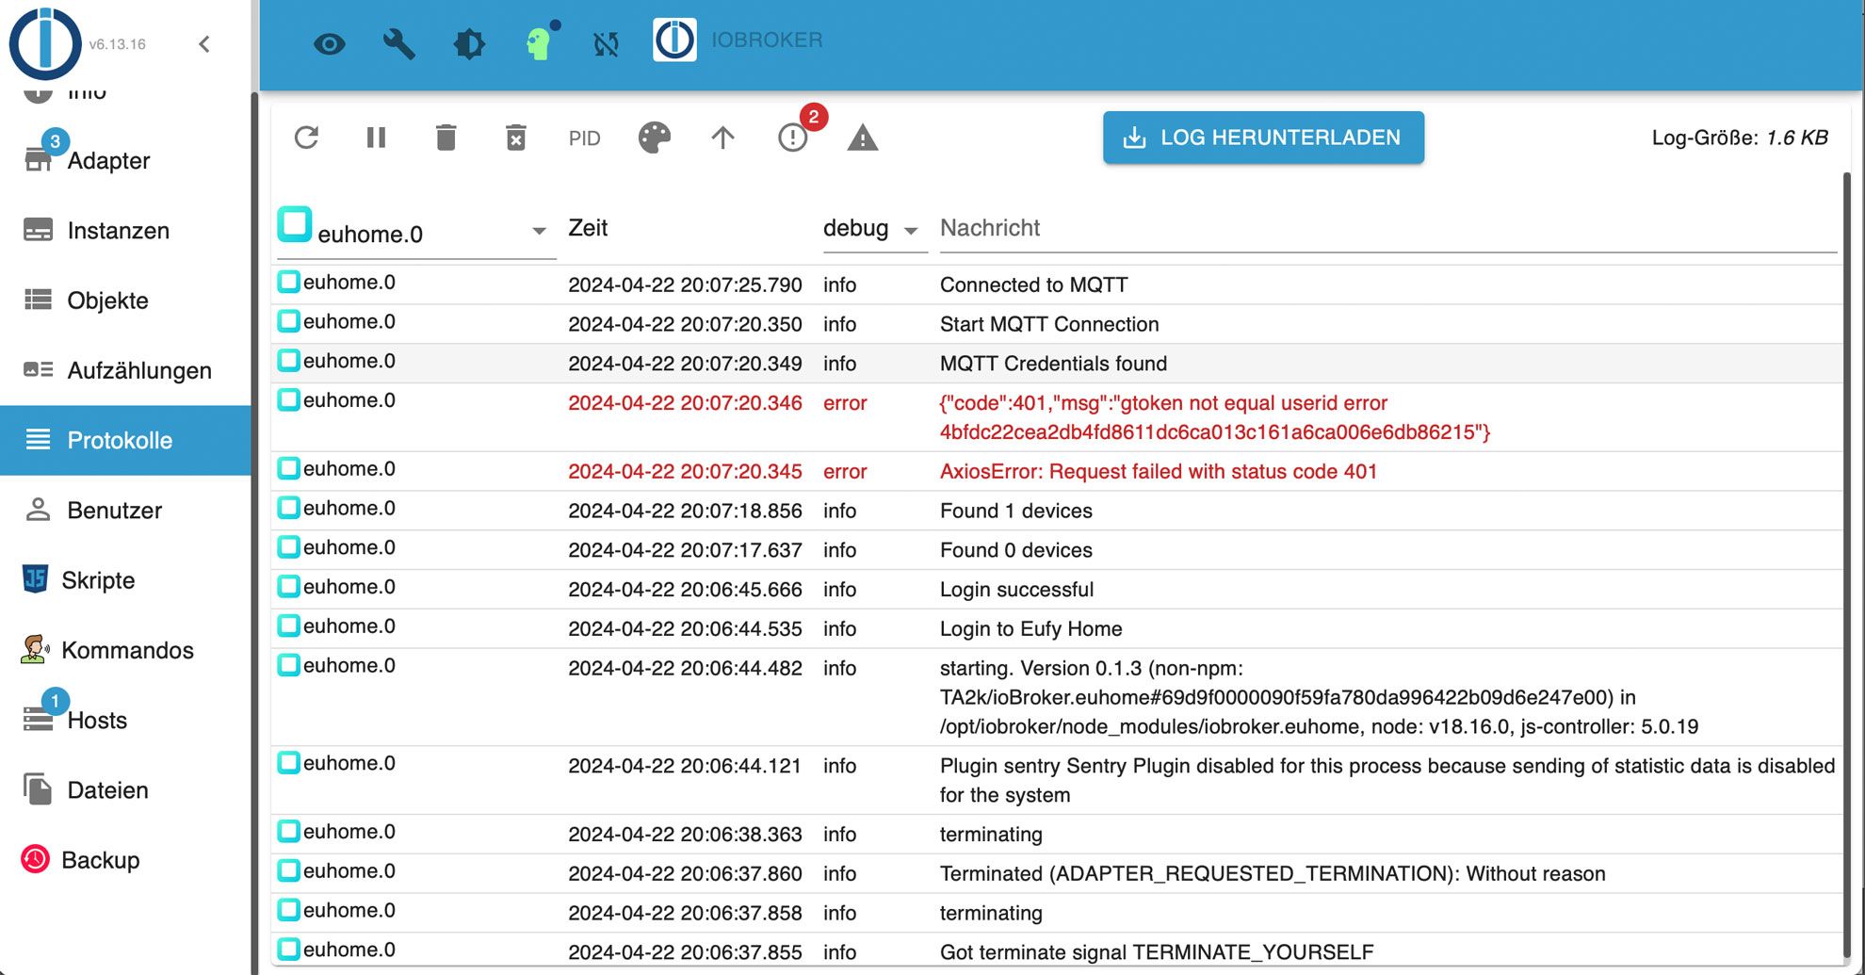The image size is (1865, 975).
Task: Click the AxiosError status code 401 message
Action: (1159, 471)
